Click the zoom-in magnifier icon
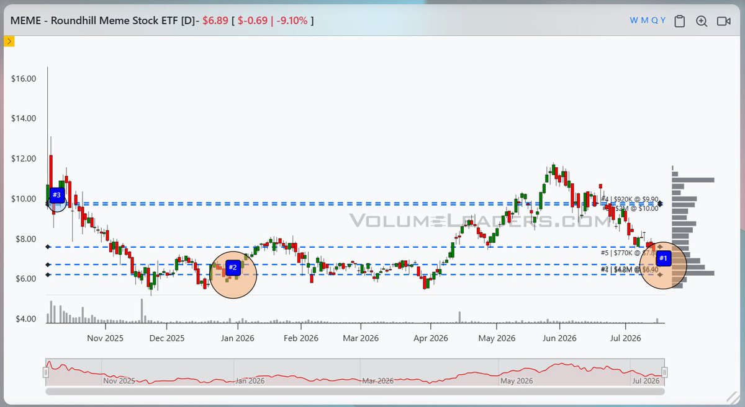Viewport: 745px width, 407px height. 702,21
